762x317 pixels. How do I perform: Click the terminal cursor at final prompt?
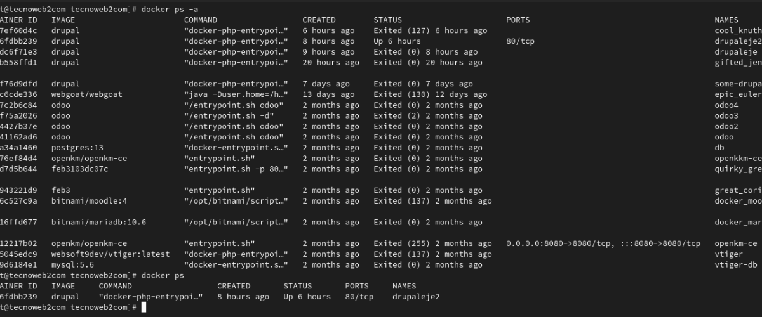click(x=144, y=307)
